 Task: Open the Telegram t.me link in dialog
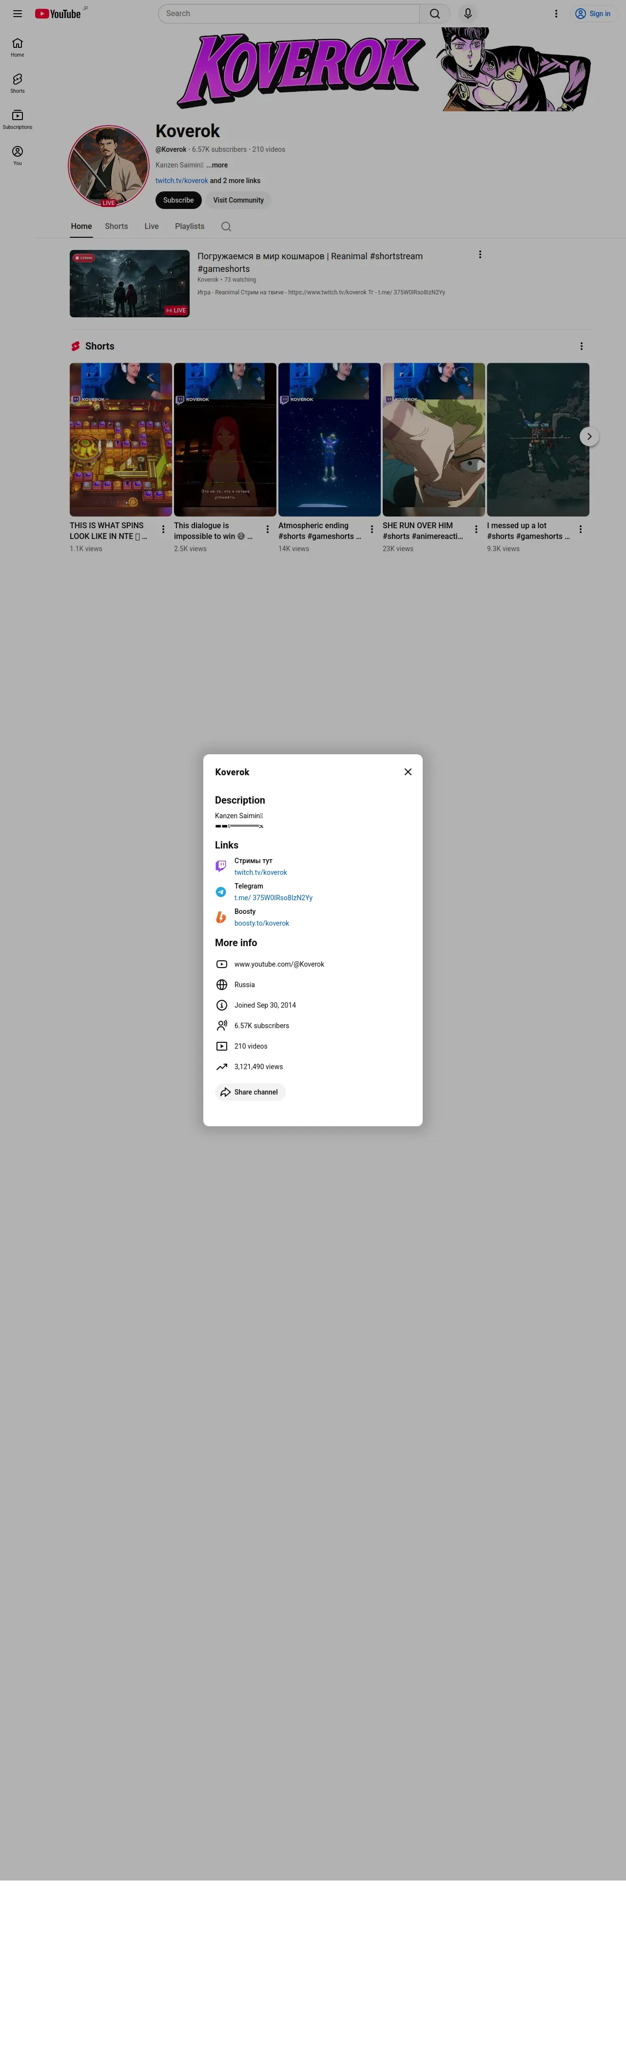pos(274,897)
